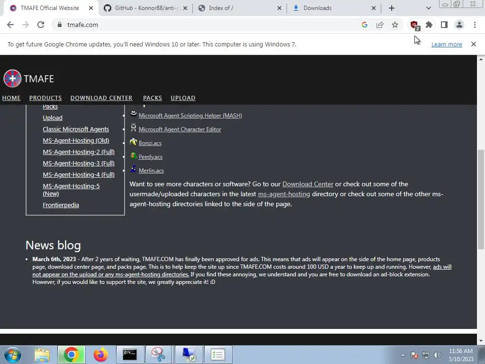Image resolution: width=485 pixels, height=364 pixels.
Task: Click the Google icon in address bar
Action: point(364,25)
